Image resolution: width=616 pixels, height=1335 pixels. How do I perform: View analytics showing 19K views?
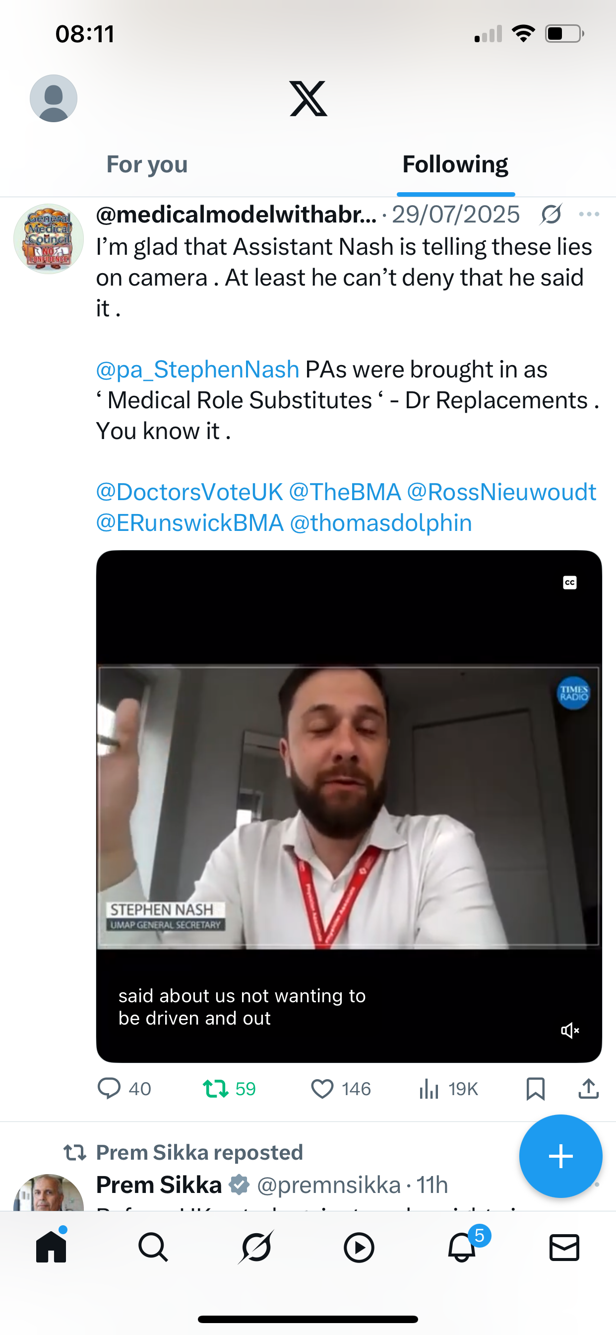pyautogui.click(x=448, y=1088)
